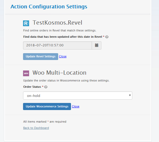The width and height of the screenshot is (159, 142).
Task: Click 'Find online orders in Revel' description text
Action: pyautogui.click(x=60, y=30)
